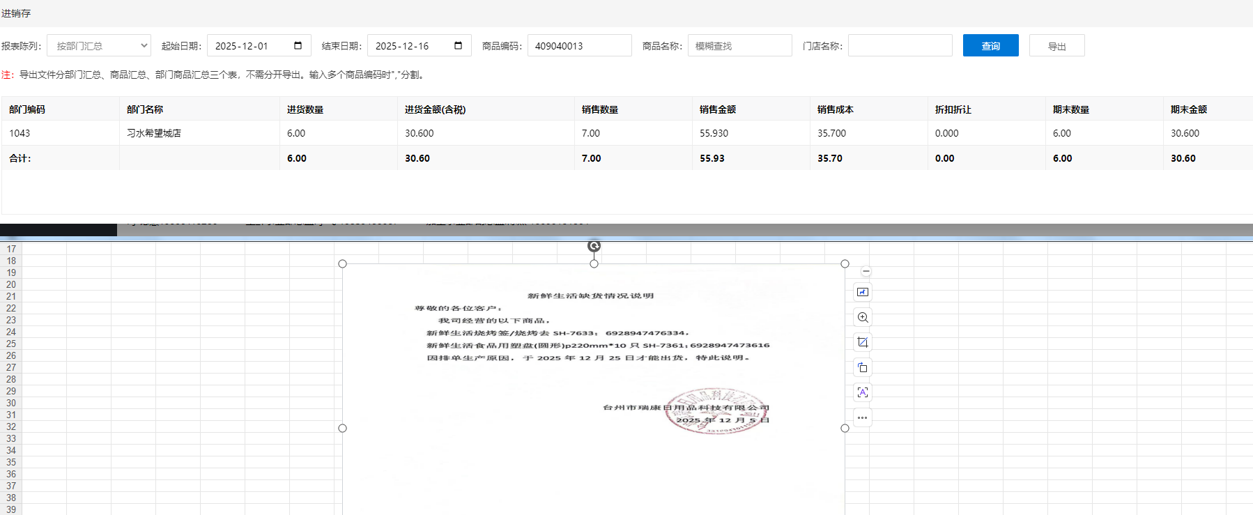Open the 起始日期 calendar picker icon

coord(298,46)
